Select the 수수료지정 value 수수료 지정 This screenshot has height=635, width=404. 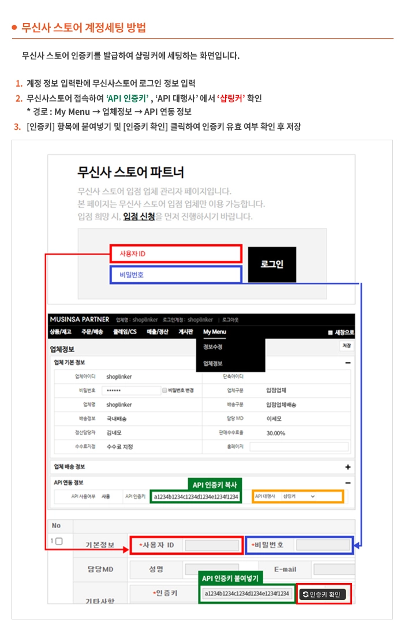click(x=119, y=447)
